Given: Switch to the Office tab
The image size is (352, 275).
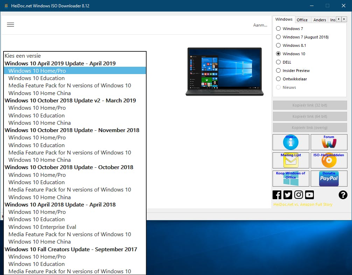Looking at the screenshot, I should click(x=302, y=20).
